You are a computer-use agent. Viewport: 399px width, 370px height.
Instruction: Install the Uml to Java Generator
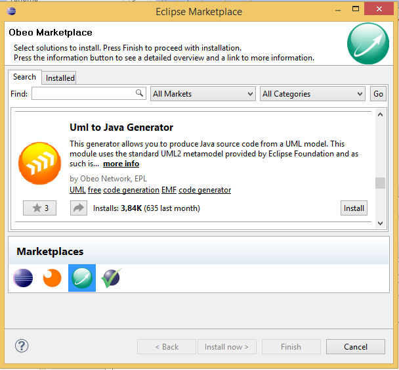pyautogui.click(x=354, y=208)
